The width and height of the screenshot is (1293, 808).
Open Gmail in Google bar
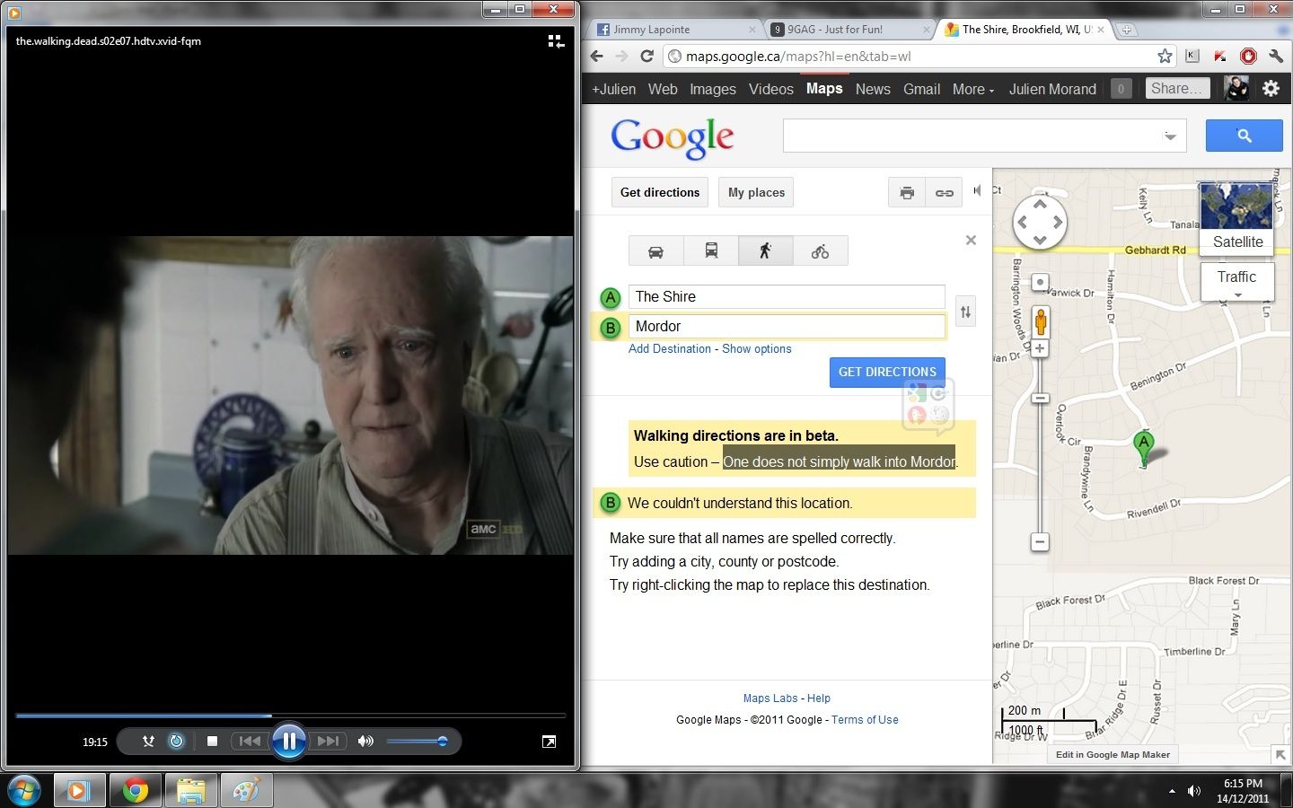click(x=921, y=89)
